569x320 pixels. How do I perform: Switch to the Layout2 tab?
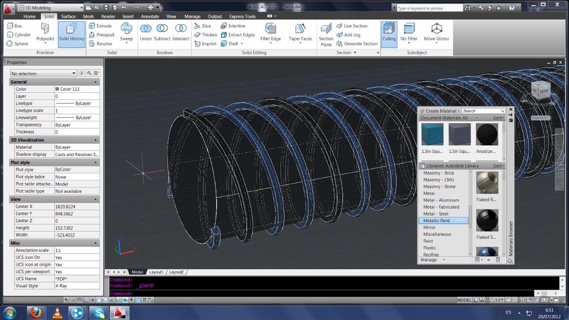[176, 272]
